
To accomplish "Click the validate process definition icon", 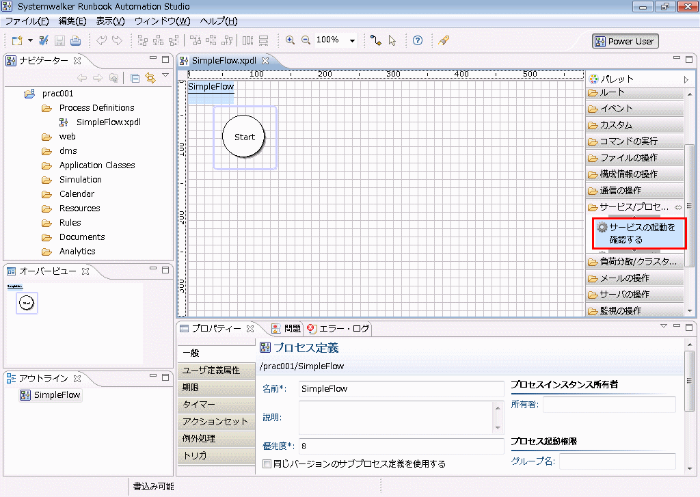I will pos(43,40).
